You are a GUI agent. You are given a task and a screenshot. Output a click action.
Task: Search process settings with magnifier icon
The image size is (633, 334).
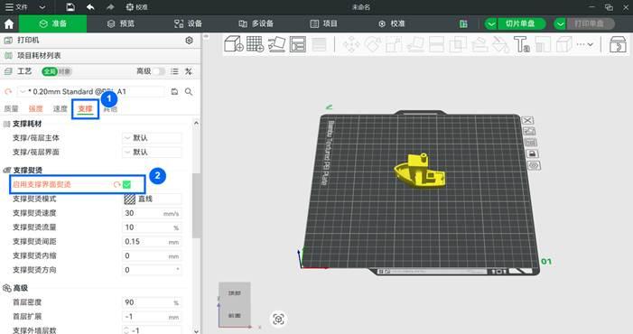(189, 91)
